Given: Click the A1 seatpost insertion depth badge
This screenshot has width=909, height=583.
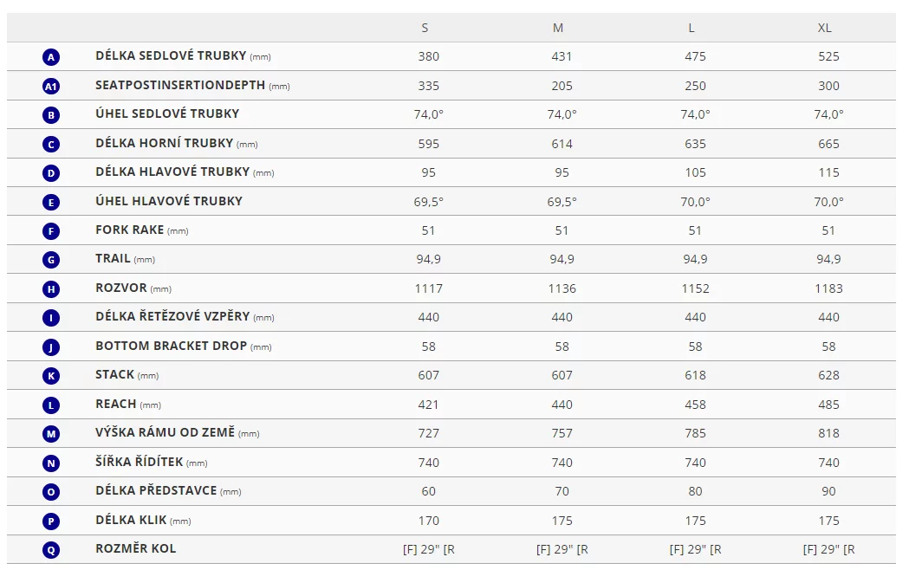Looking at the screenshot, I should 51,87.
